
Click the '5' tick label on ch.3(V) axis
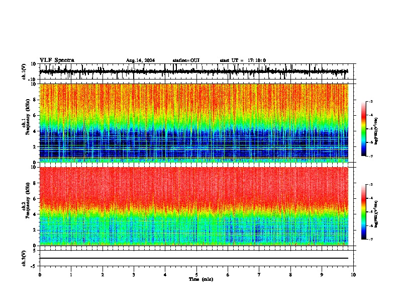point(35,251)
